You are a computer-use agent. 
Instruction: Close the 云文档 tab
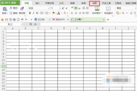coord(49,20)
